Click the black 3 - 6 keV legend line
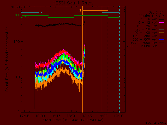The width and height of the screenshot is (167, 125). [162, 19]
